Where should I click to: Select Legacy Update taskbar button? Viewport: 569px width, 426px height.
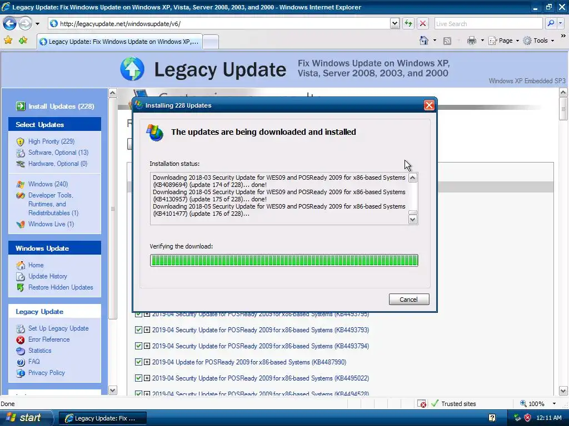[102, 418]
